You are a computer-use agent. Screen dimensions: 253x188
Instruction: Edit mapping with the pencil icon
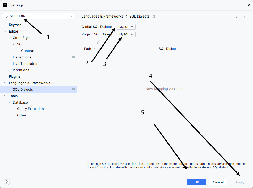(x=99, y=42)
